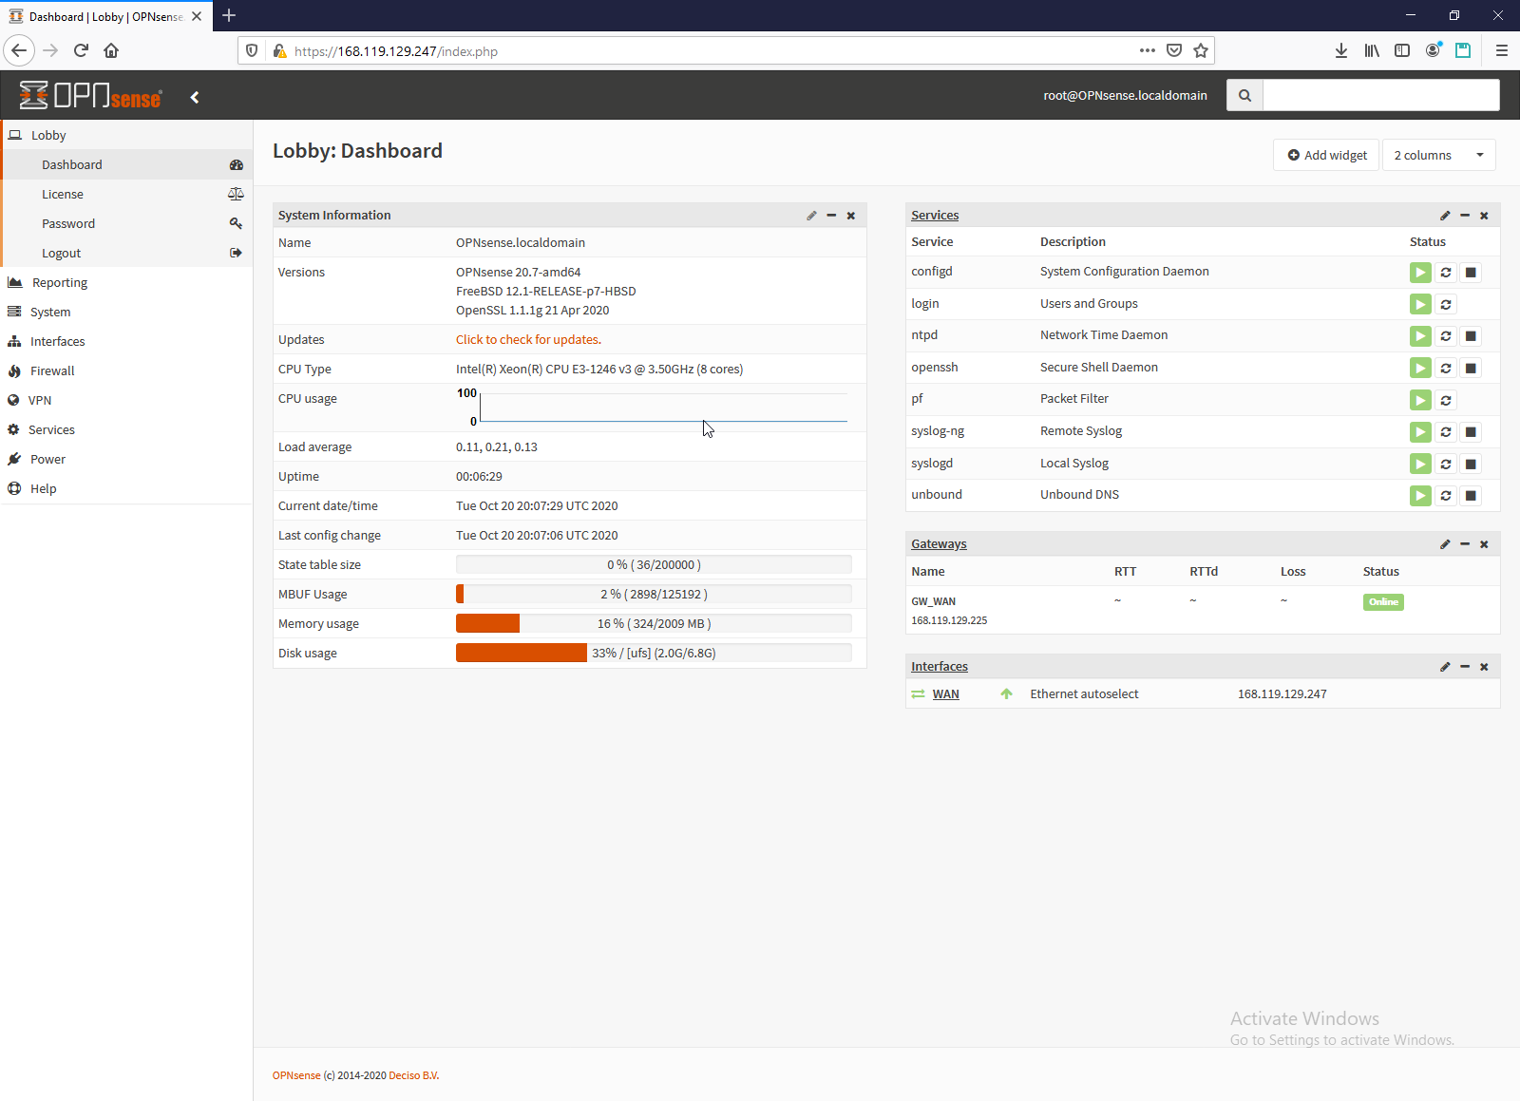Start the unbound DNS service
The height and width of the screenshot is (1101, 1520).
tap(1420, 496)
